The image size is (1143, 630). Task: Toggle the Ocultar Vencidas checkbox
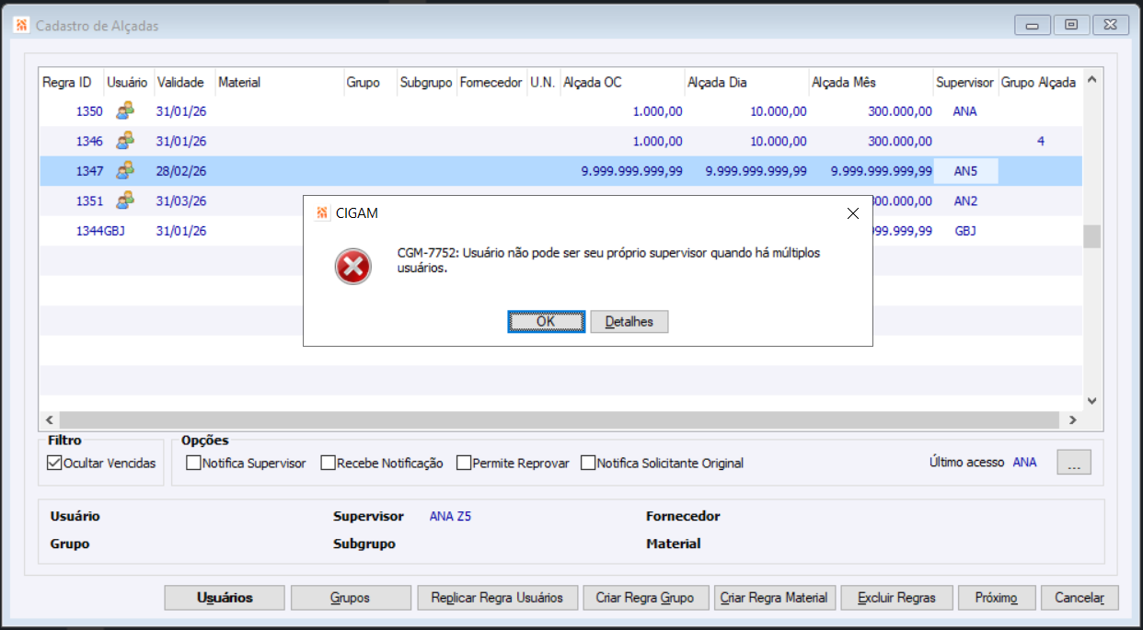click(54, 464)
